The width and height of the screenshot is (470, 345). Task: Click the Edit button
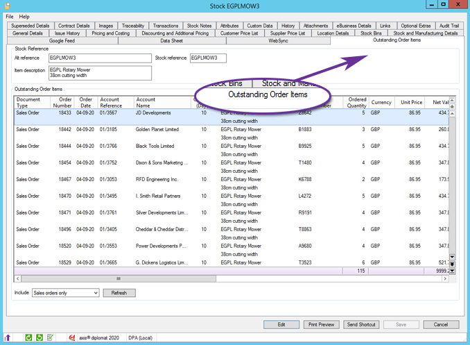click(x=281, y=325)
